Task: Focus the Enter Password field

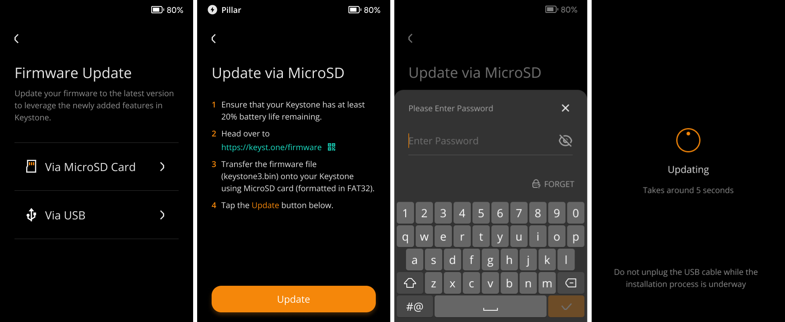Action: click(479, 141)
